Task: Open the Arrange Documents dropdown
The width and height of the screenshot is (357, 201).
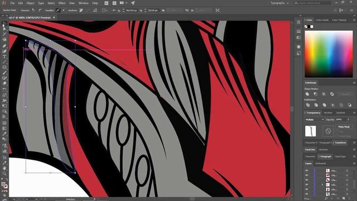Action: 123,3
